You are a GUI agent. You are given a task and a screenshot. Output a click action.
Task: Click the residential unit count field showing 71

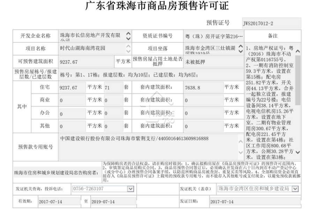tap(113, 87)
